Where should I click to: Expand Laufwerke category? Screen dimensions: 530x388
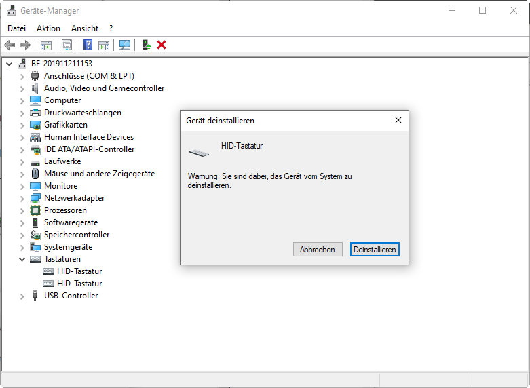pyautogui.click(x=22, y=161)
